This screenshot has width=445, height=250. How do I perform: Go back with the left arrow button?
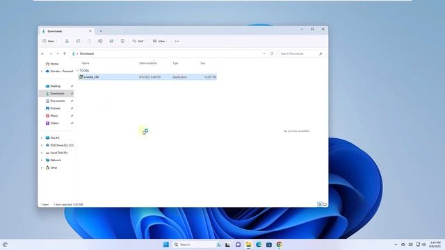(x=42, y=53)
